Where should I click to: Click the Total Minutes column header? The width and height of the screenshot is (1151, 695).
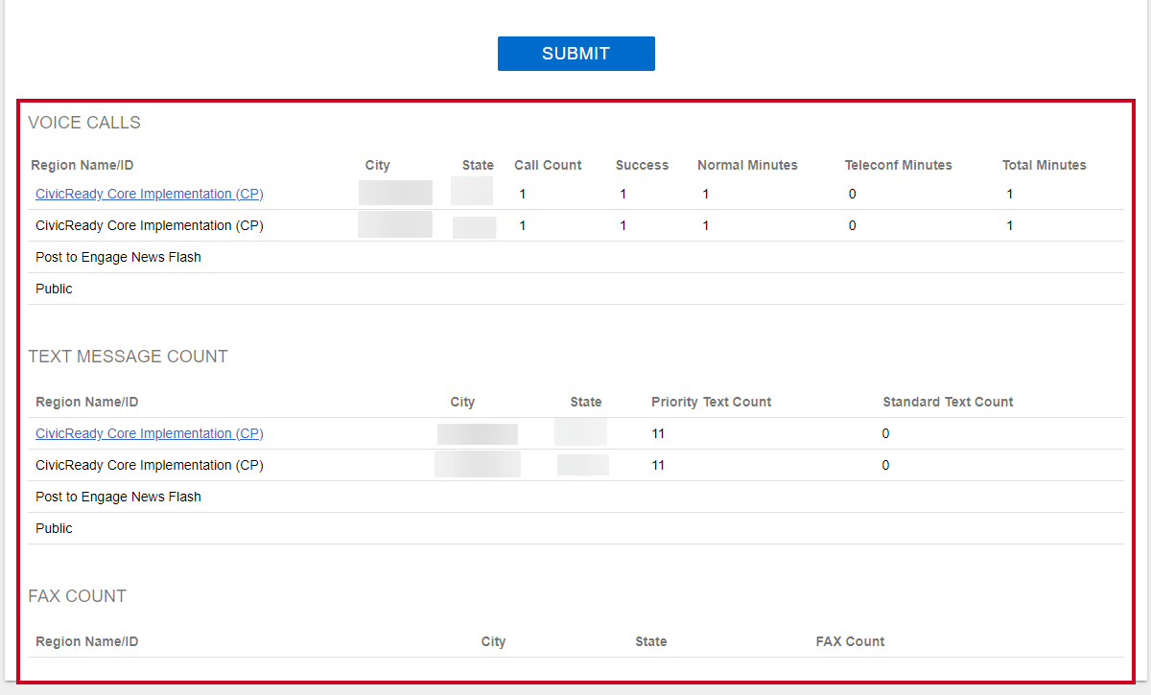pos(1045,165)
